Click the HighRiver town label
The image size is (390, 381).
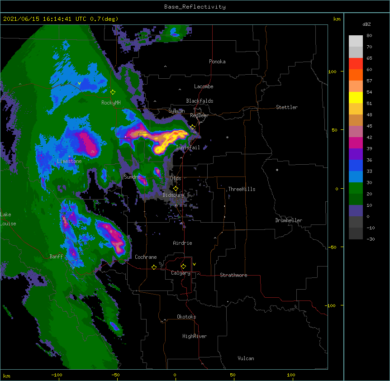[x=195, y=336]
